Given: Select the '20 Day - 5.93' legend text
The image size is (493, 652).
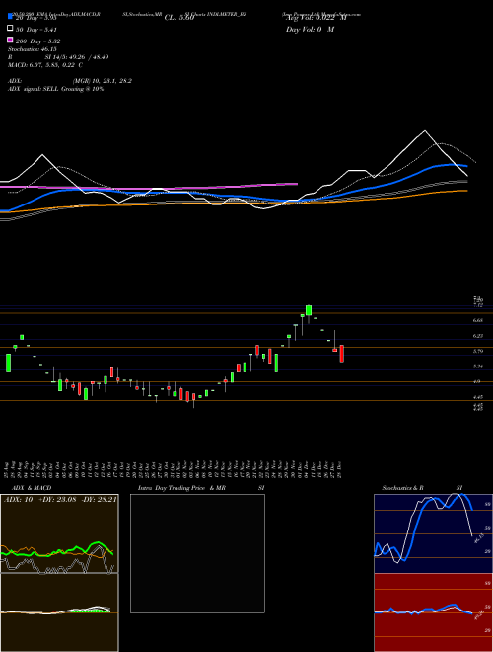Looking at the screenshot, I should pyautogui.click(x=35, y=18).
